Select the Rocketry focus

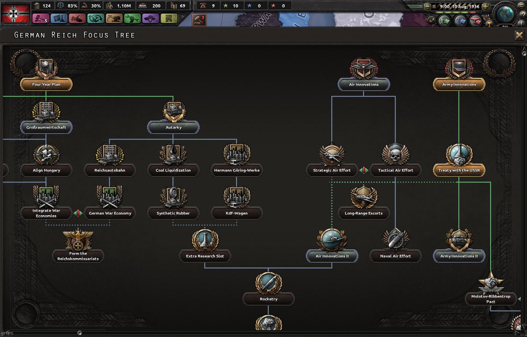click(x=268, y=299)
